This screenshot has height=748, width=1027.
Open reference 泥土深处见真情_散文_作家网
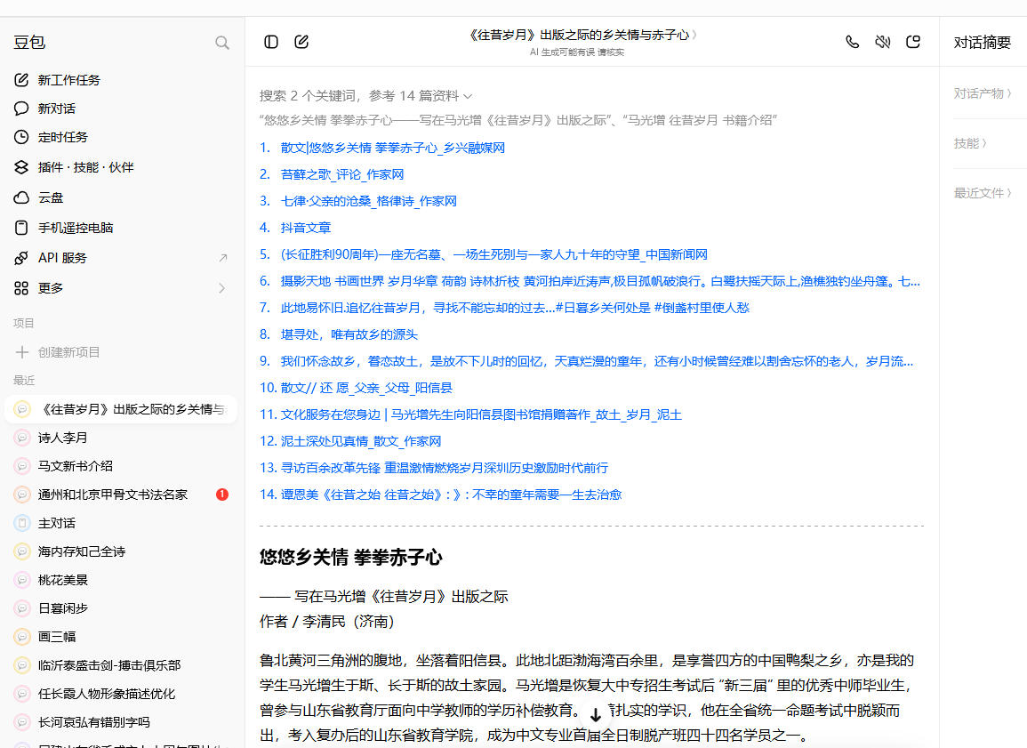point(360,441)
